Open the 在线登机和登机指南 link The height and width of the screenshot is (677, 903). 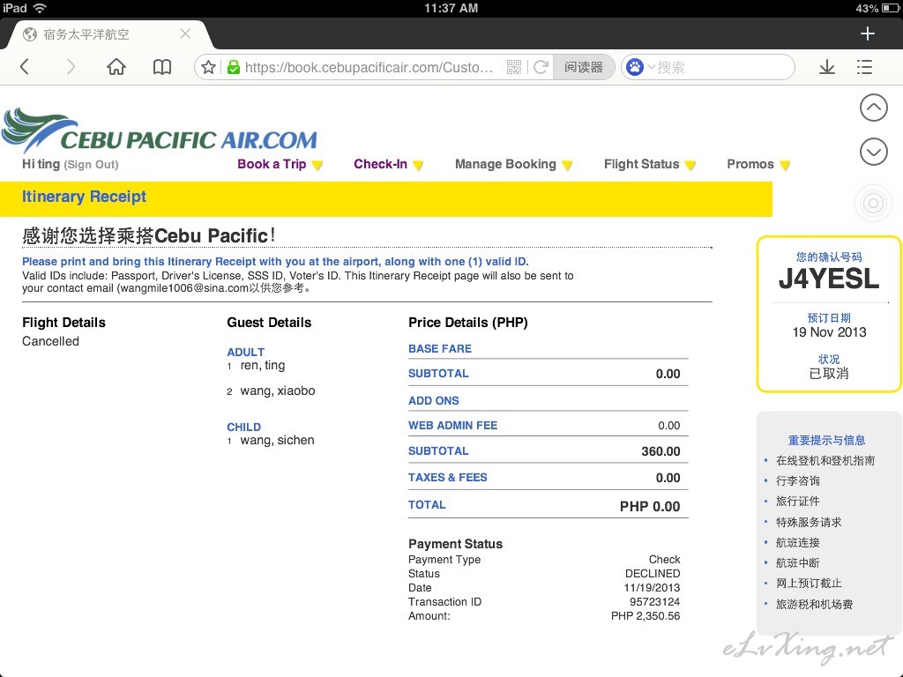tap(825, 460)
